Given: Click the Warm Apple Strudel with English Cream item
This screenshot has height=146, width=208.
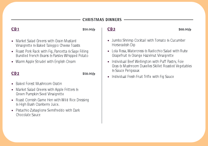Looking at the screenshot, I should tap(45, 62).
